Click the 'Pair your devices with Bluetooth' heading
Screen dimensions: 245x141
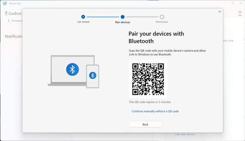156,38
